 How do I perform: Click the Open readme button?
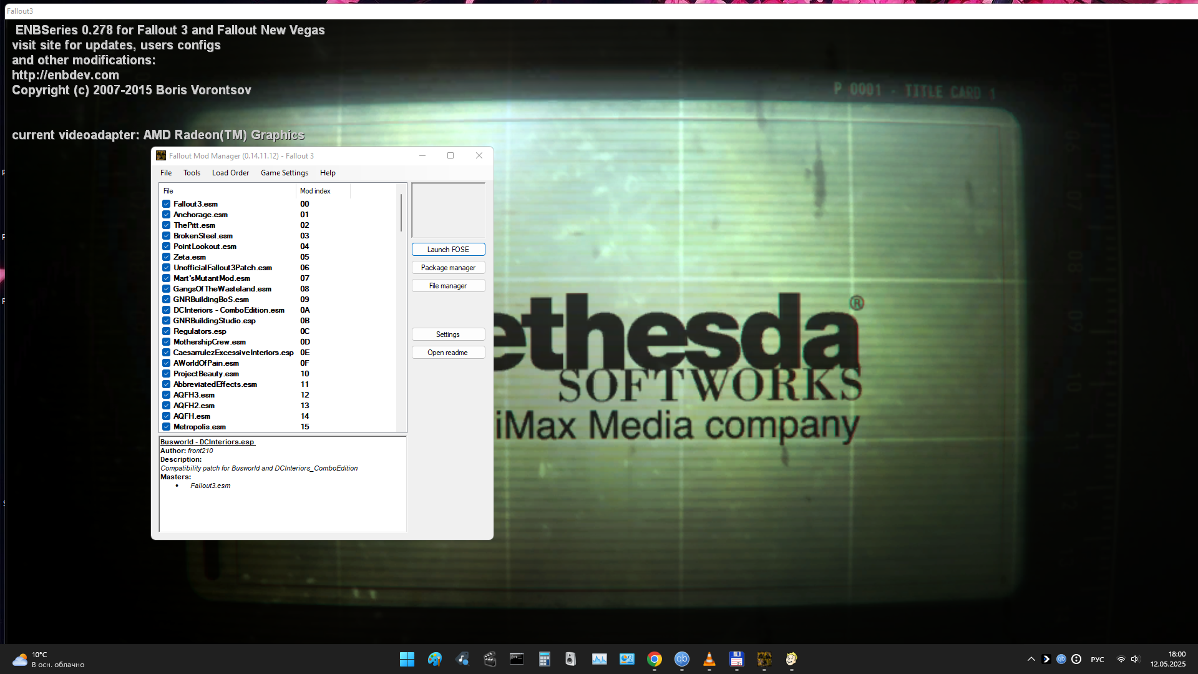click(x=448, y=353)
